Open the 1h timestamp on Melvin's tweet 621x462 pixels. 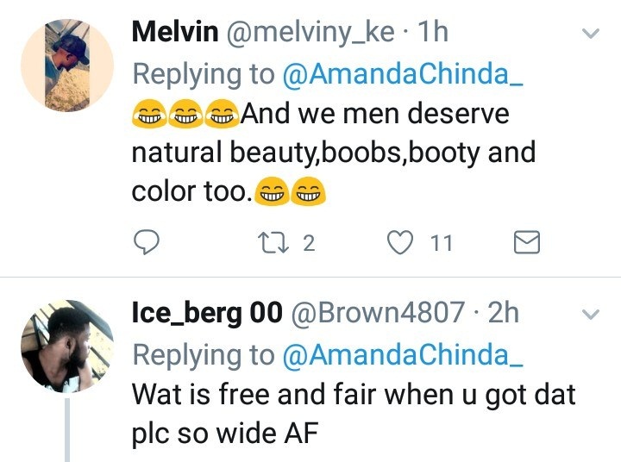432,33
